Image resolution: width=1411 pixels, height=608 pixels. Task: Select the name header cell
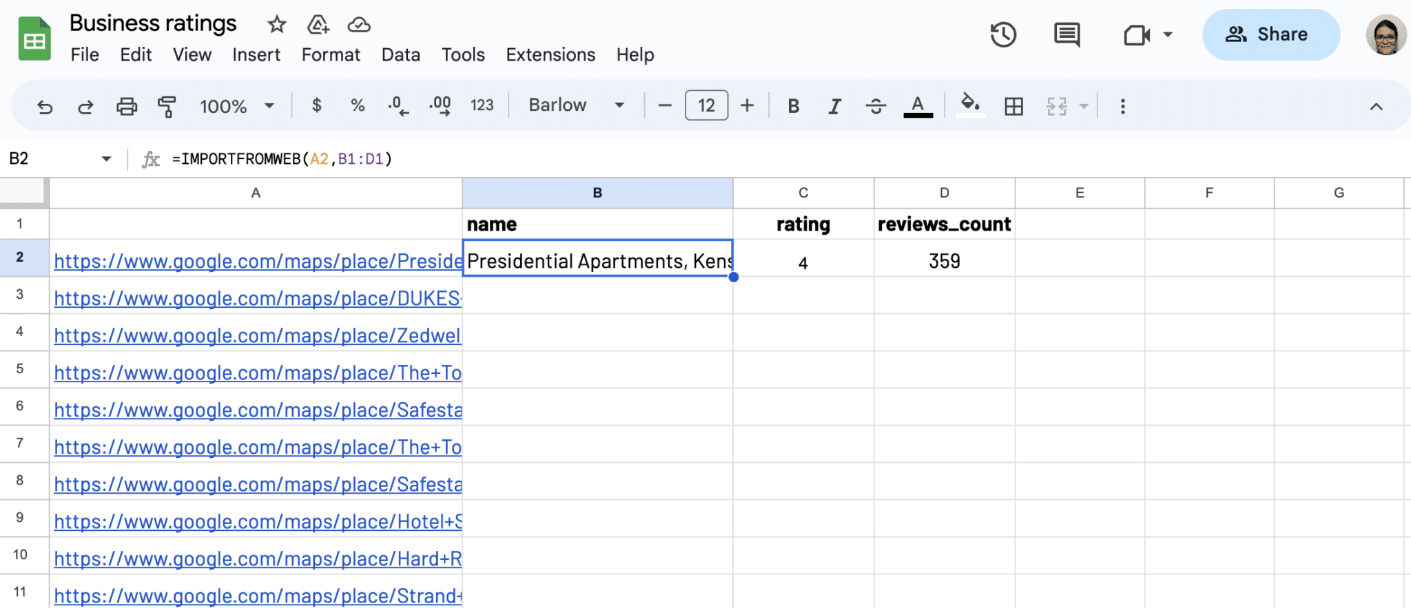click(x=597, y=224)
